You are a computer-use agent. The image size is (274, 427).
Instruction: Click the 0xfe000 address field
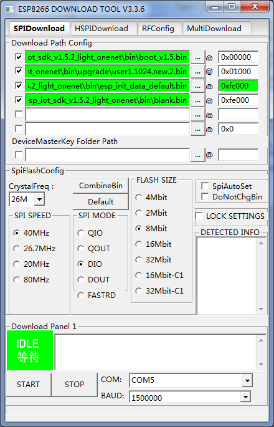pos(238,100)
